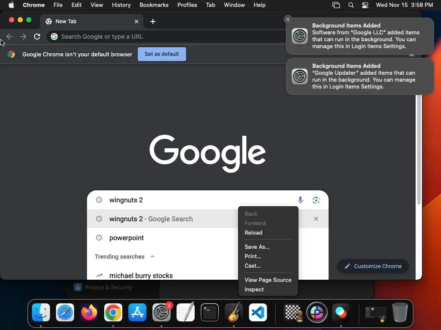Open the Tab menu
The height and width of the screenshot is (330, 441).
[x=210, y=5]
